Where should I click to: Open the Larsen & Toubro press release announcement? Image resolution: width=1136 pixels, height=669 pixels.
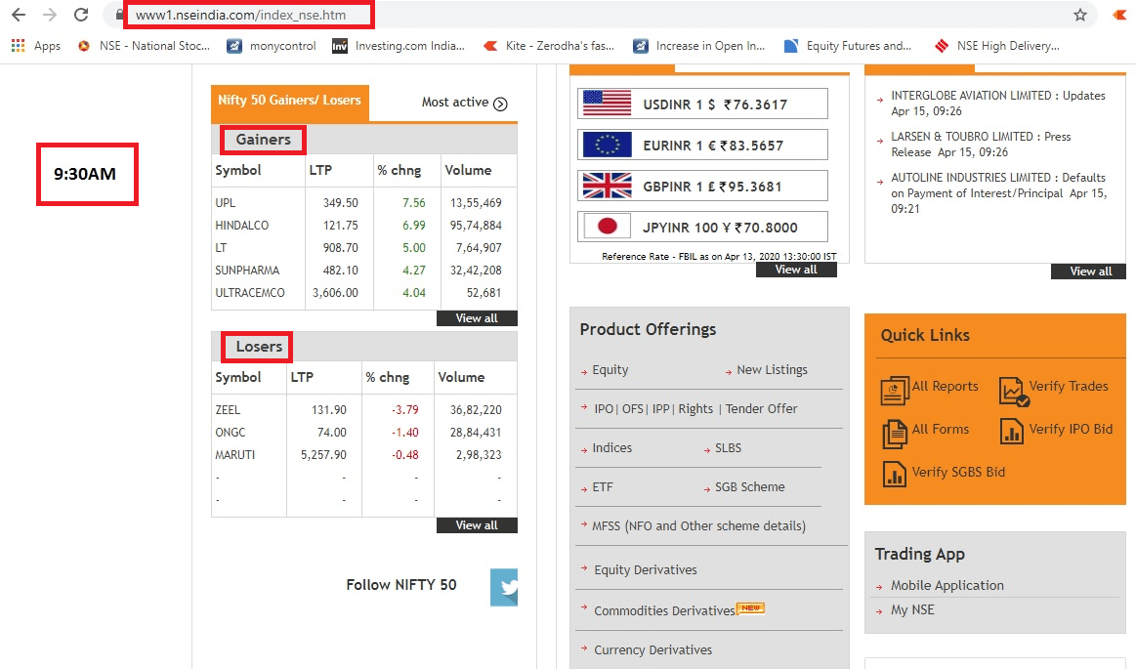981,145
